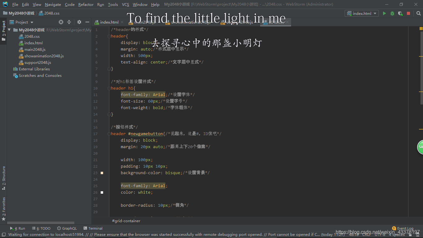423x238 pixels.
Task: Open Project view settings gear icon
Action: (x=79, y=22)
